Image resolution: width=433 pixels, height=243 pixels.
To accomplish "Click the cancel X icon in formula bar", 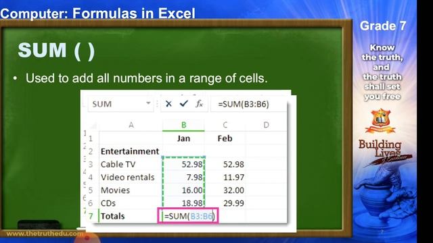I will 168,104.
